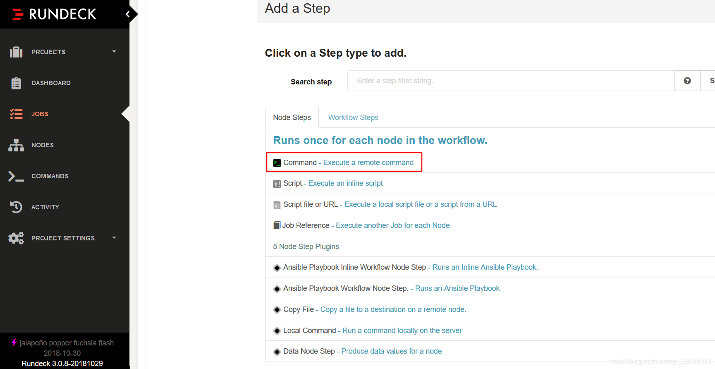Click the Project Settings gears icon

click(16, 238)
